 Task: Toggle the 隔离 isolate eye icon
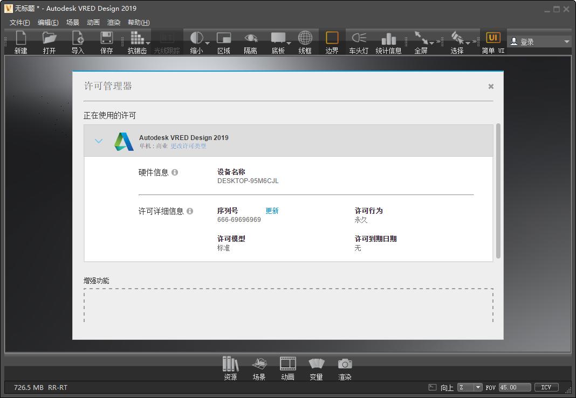click(x=251, y=38)
